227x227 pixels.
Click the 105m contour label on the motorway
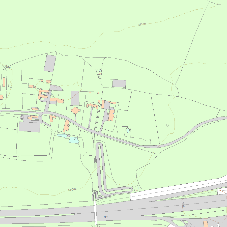point(183,206)
